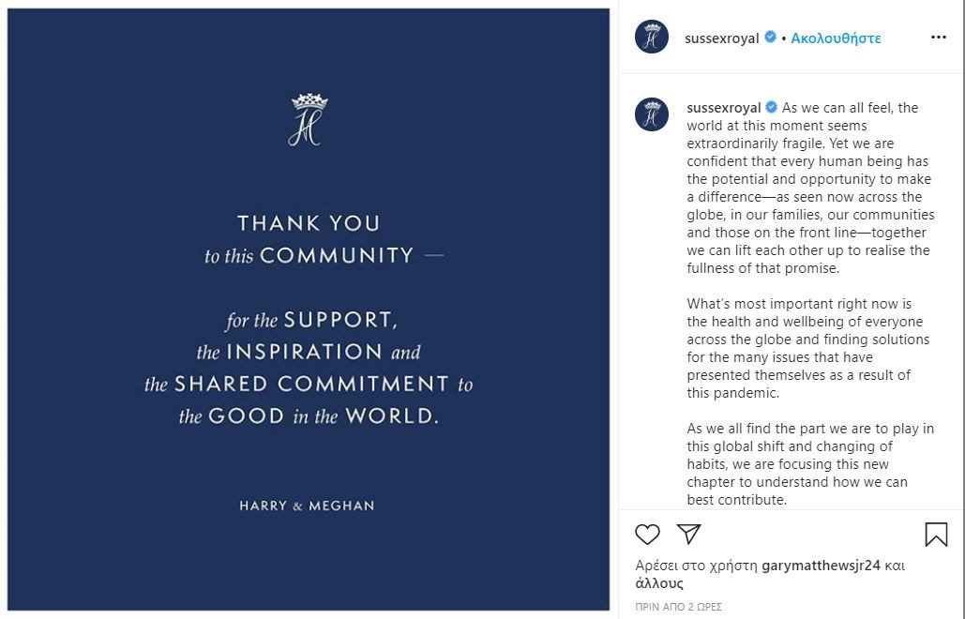
Task: Click the verified badge in the post header
Action: point(770,38)
